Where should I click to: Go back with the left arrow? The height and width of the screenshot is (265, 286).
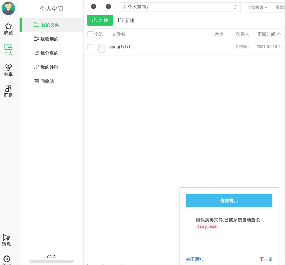pos(94,6)
